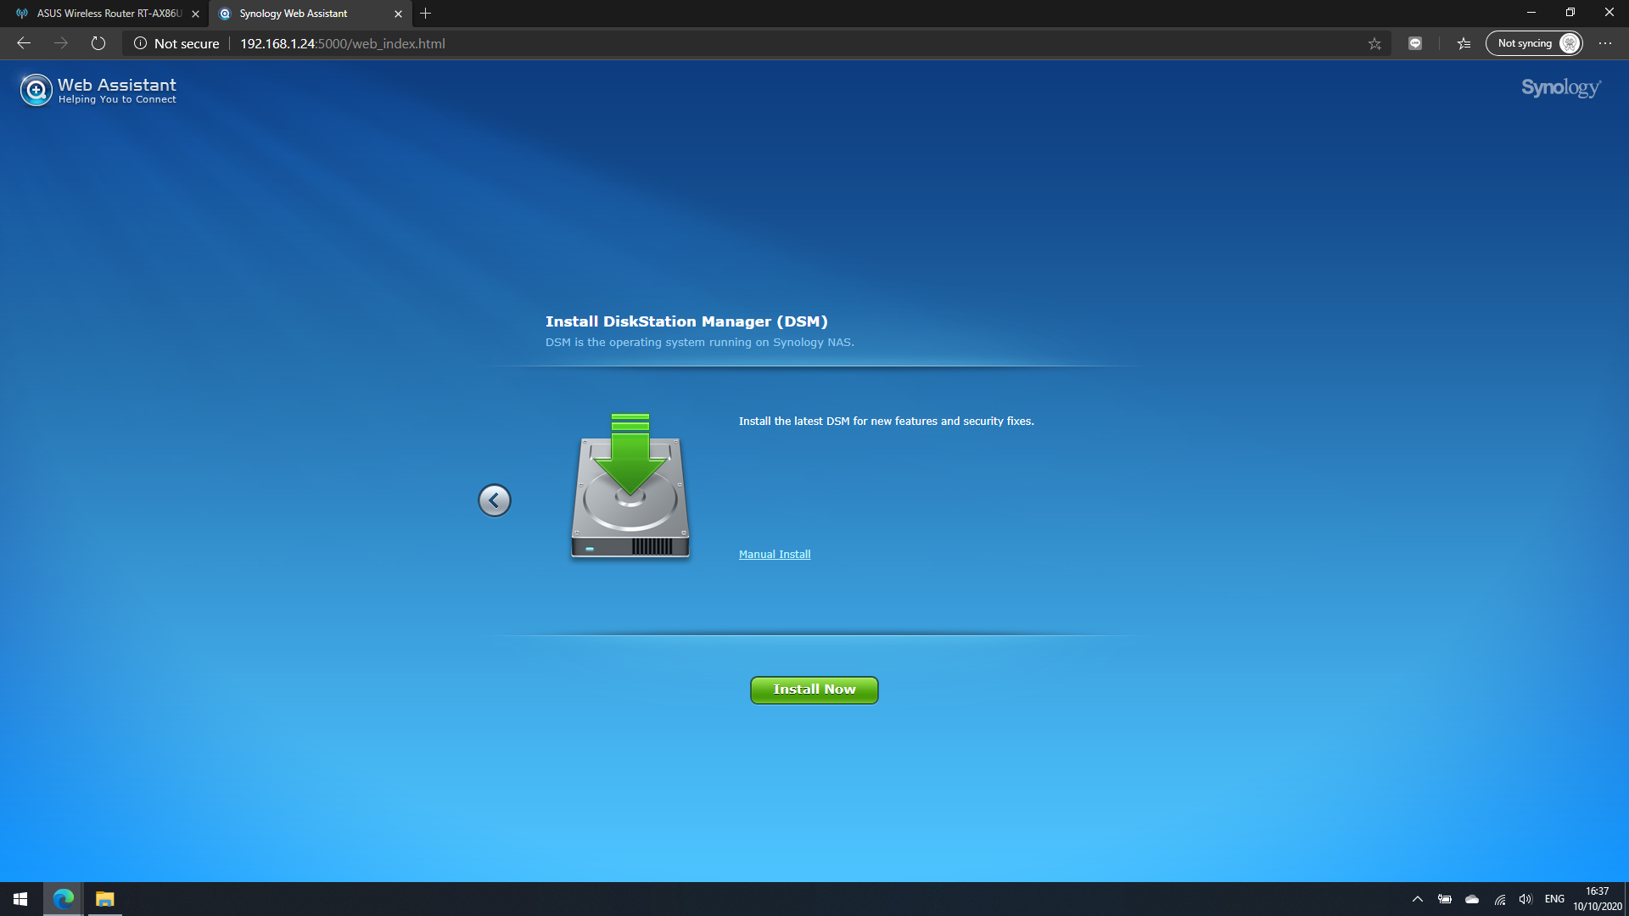Open File Explorer from the taskbar
This screenshot has height=916, width=1629.
104,899
